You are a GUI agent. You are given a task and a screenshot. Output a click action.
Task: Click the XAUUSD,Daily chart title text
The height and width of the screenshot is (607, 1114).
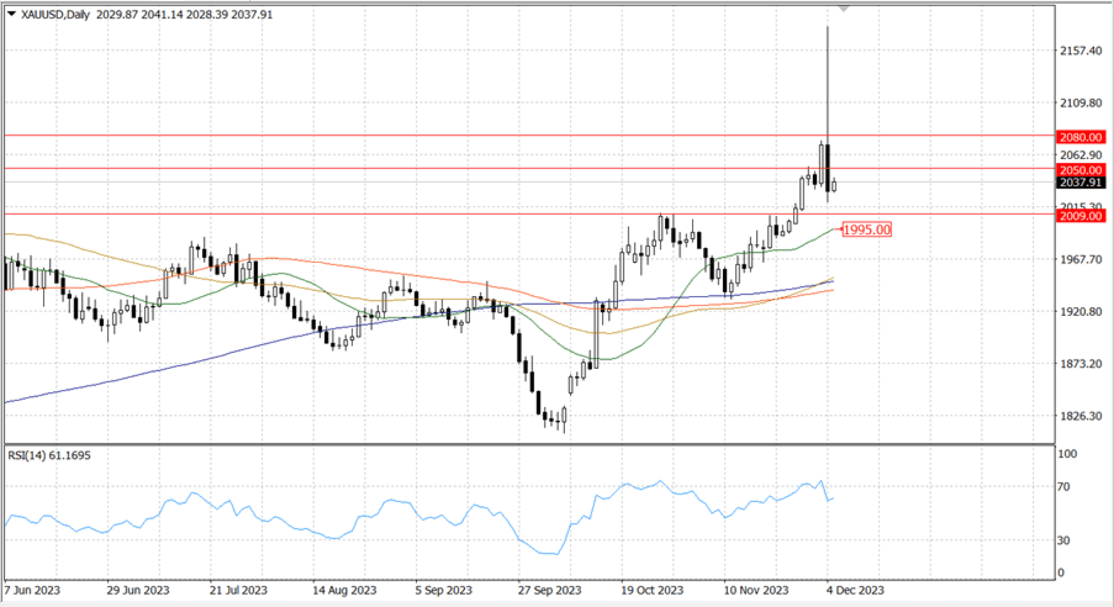tap(55, 15)
